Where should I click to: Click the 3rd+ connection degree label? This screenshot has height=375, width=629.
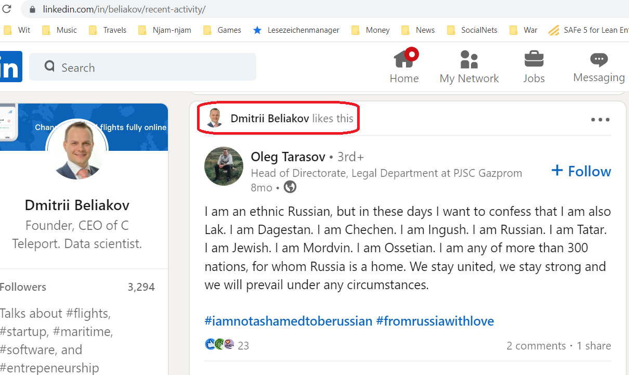351,157
